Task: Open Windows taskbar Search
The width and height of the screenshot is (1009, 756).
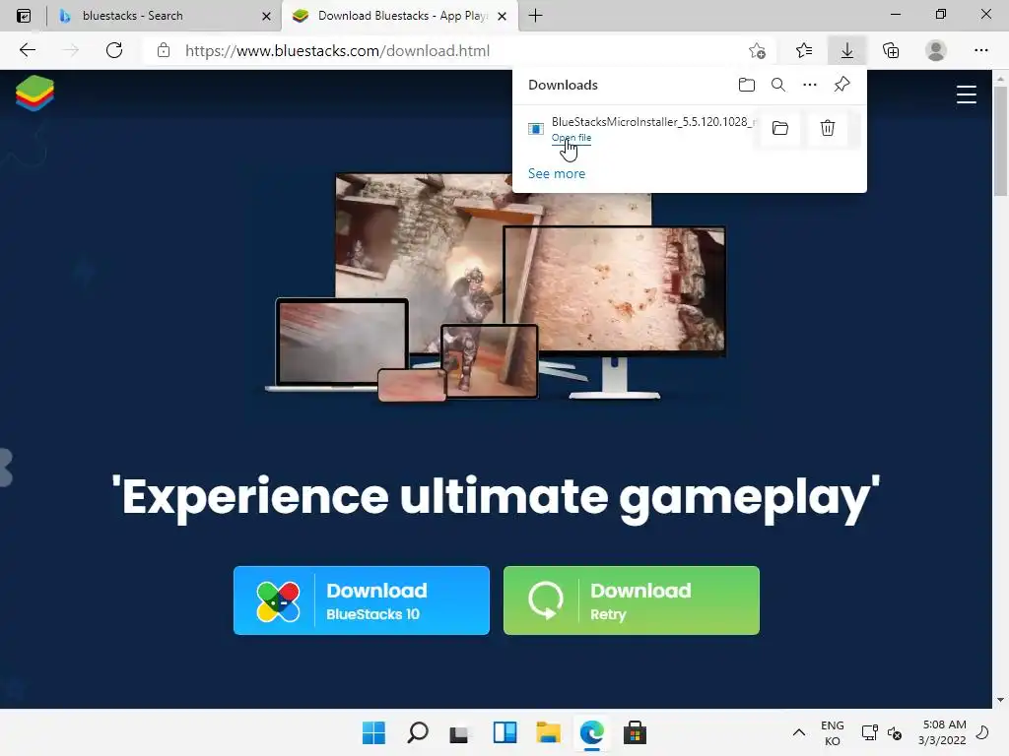Action: pyautogui.click(x=418, y=732)
